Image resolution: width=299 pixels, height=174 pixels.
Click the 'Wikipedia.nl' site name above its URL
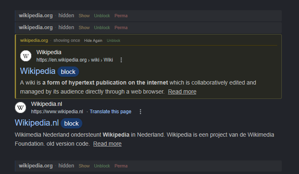47,104
